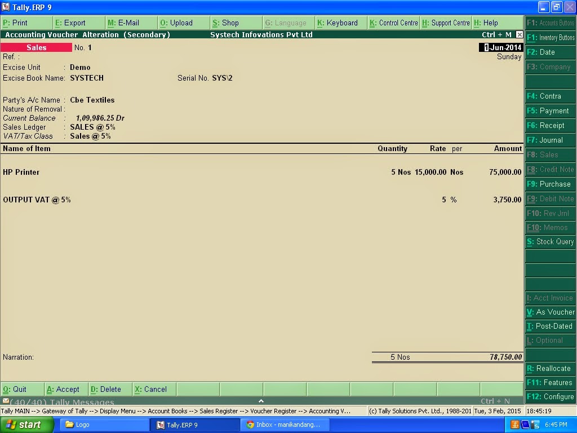Image resolution: width=577 pixels, height=433 pixels.
Task: Click the P: Print toolbar button
Action: 26,23
